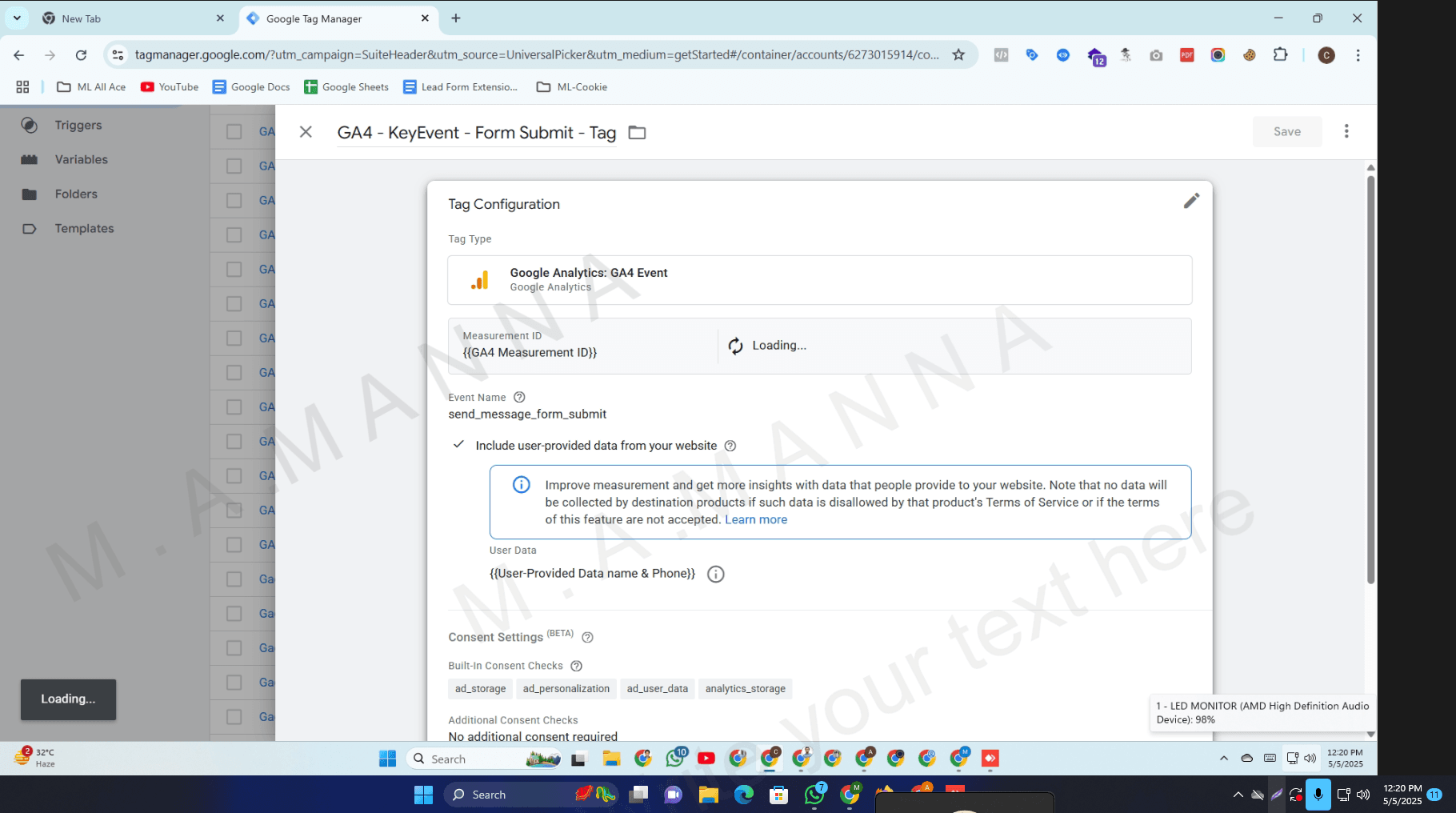
Task: Open Triggers in the left sidebar
Action: (x=78, y=126)
